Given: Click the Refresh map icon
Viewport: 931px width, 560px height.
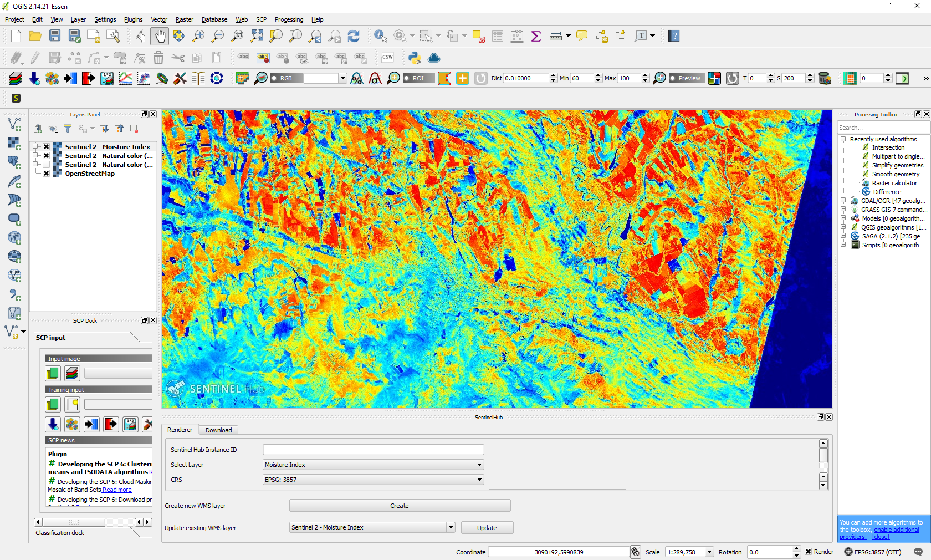Looking at the screenshot, I should point(354,37).
